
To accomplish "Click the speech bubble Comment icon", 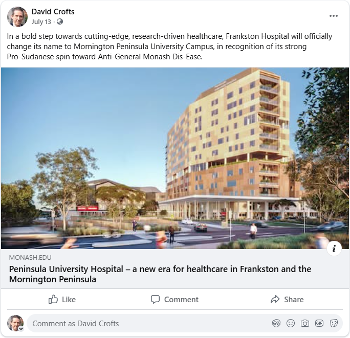I will 155,300.
